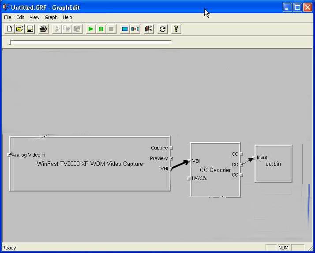Stop the filter graph
Screen dimensions: 315x253
[111, 29]
